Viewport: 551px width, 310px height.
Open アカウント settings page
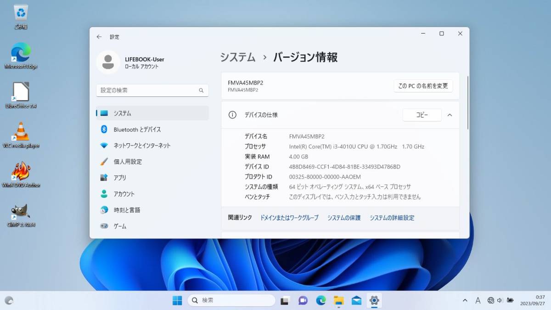pos(152,194)
